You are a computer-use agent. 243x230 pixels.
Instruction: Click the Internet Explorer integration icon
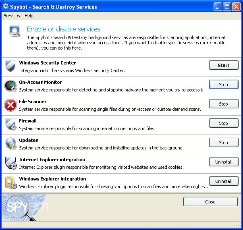pyautogui.click(x=10, y=163)
